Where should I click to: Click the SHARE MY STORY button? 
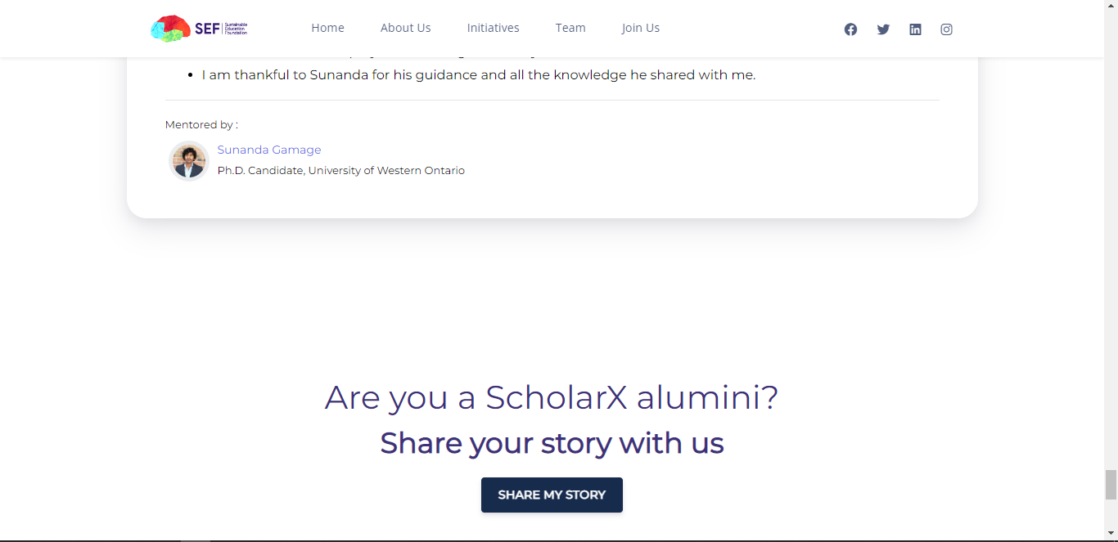(x=552, y=495)
